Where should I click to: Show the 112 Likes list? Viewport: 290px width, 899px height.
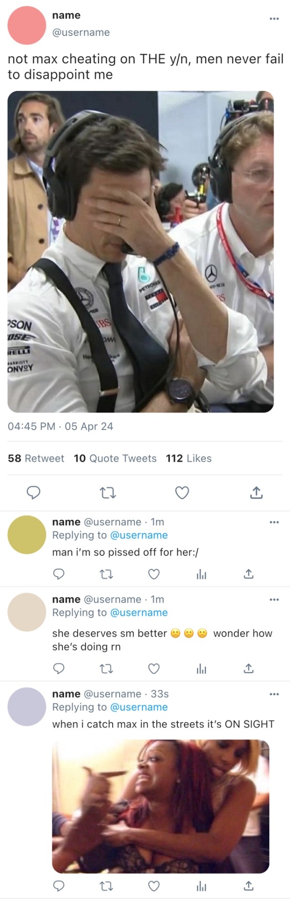(188, 458)
